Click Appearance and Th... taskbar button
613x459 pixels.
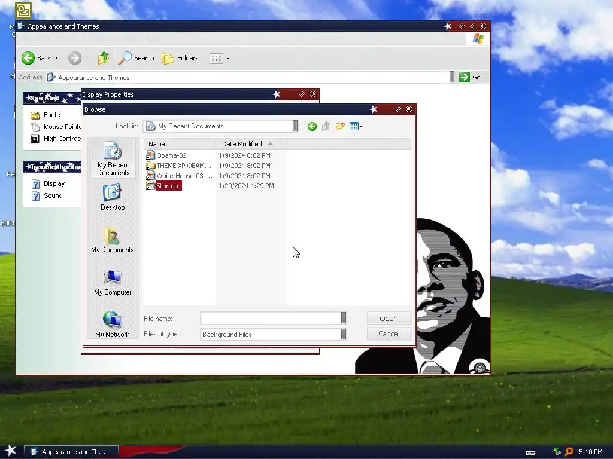[x=71, y=452]
